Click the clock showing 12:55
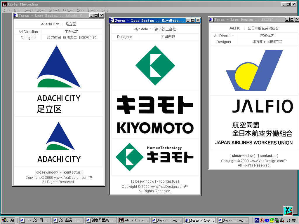This screenshot has height=224, width=299. [291, 220]
